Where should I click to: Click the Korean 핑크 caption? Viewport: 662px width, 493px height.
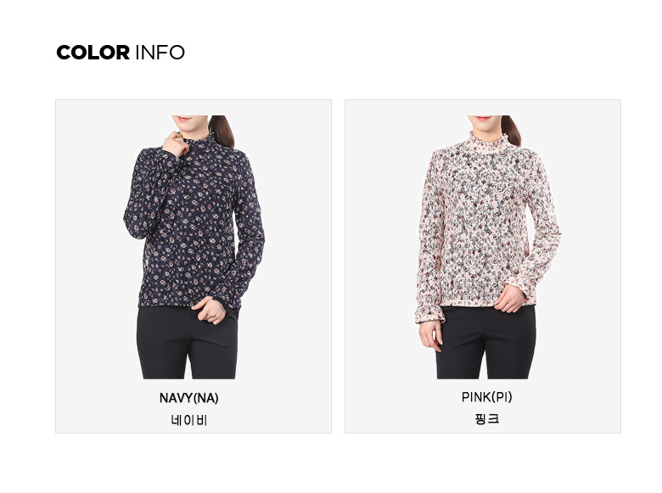click(487, 419)
